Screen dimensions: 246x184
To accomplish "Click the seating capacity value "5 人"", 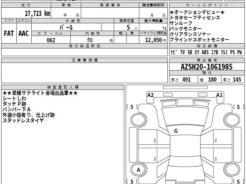I will click(132, 28).
